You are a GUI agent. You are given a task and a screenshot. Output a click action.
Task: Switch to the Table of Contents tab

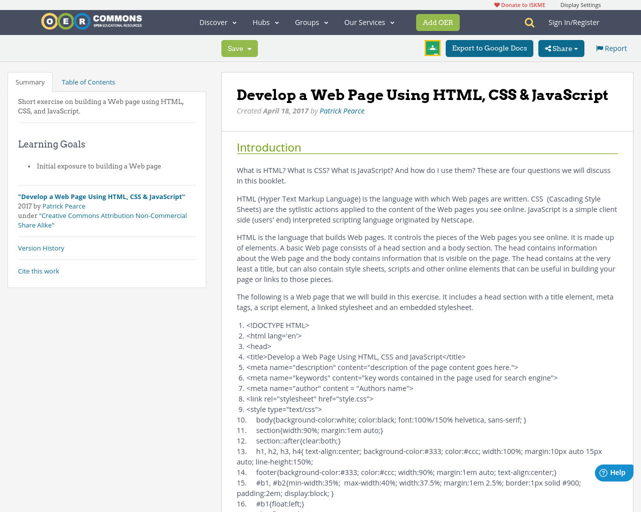(88, 82)
